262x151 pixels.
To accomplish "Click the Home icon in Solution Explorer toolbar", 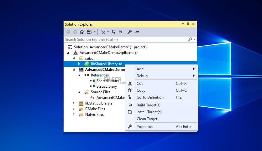I will (82, 32).
